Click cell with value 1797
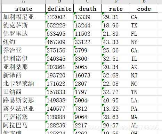The image size is (162, 134). (x=88, y=92)
